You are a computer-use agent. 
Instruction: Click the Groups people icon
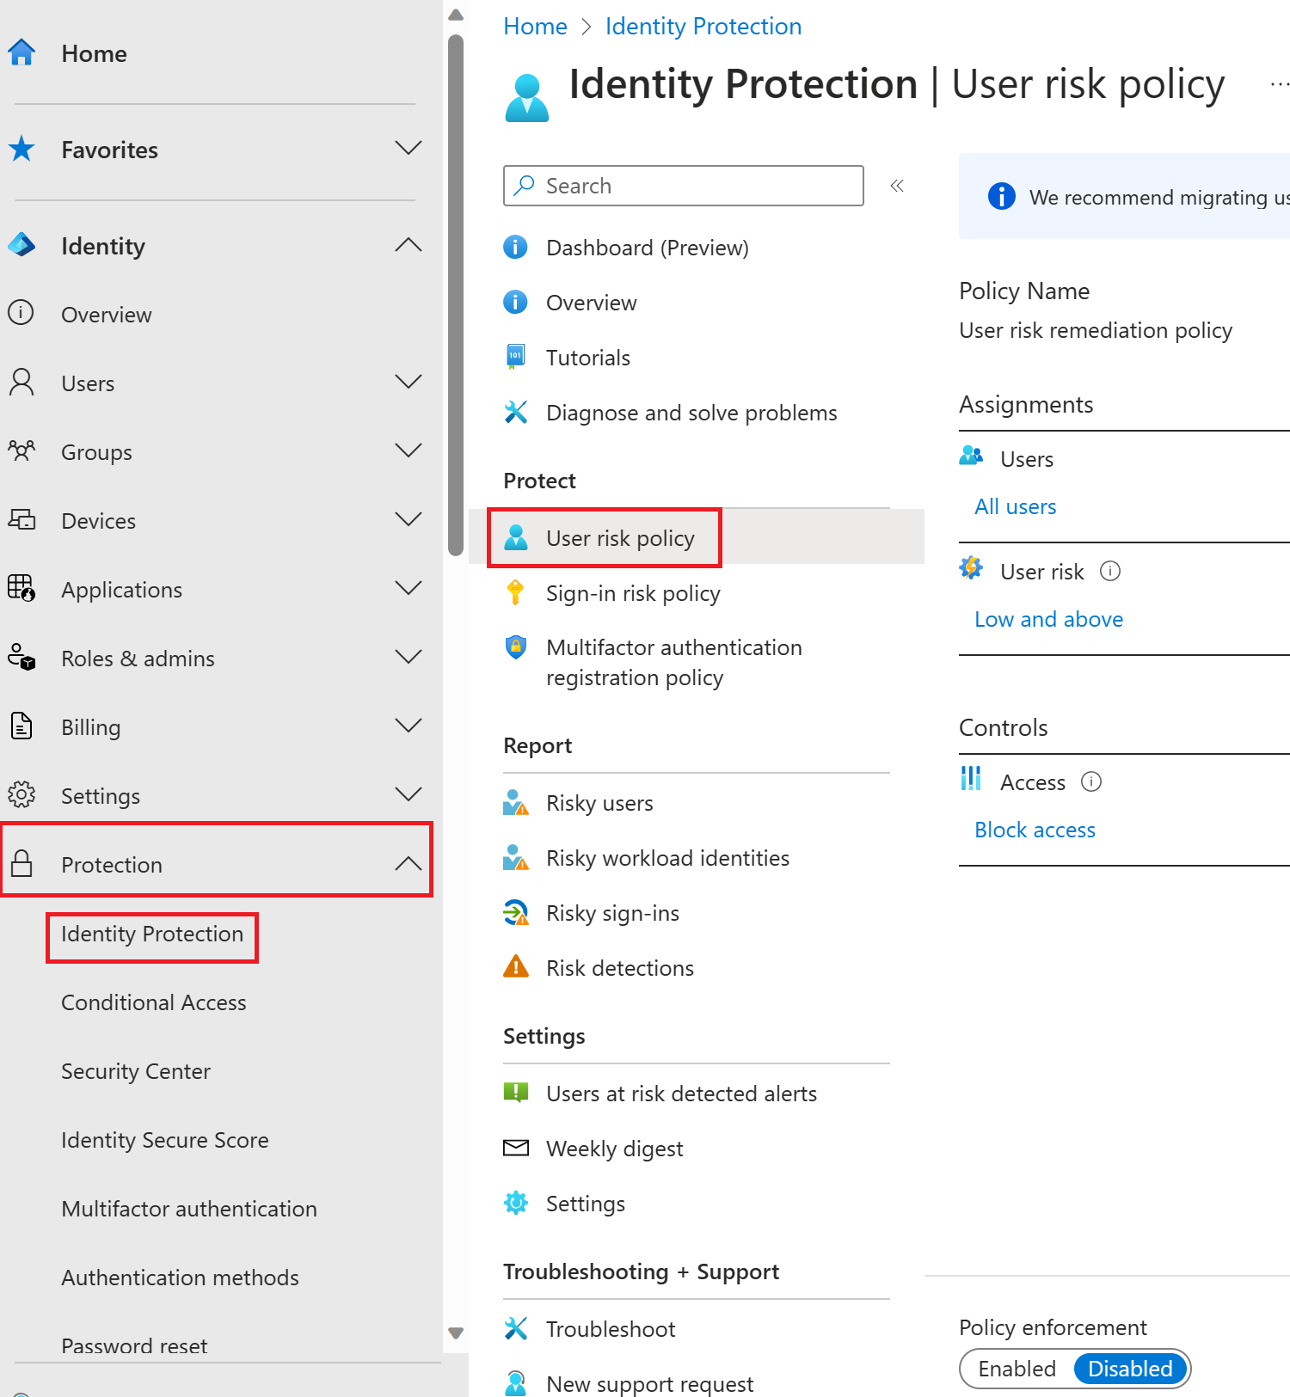pos(21,450)
